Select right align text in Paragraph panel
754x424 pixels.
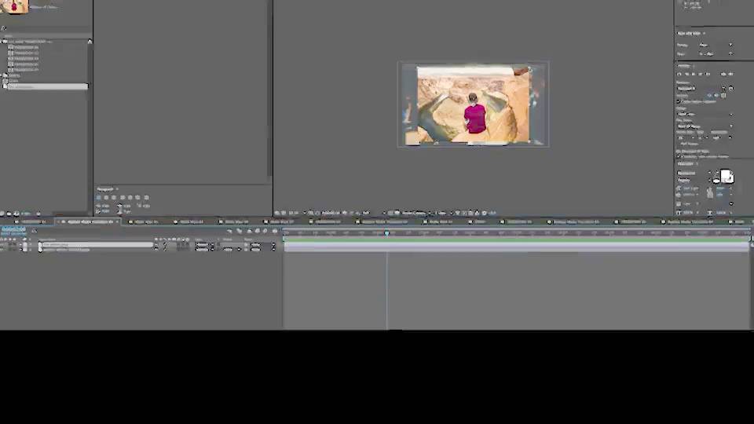114,198
